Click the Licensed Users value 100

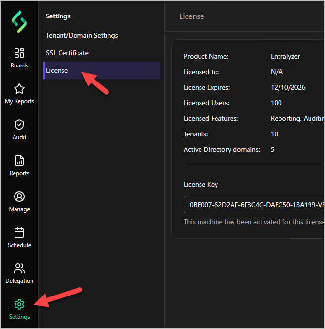276,103
